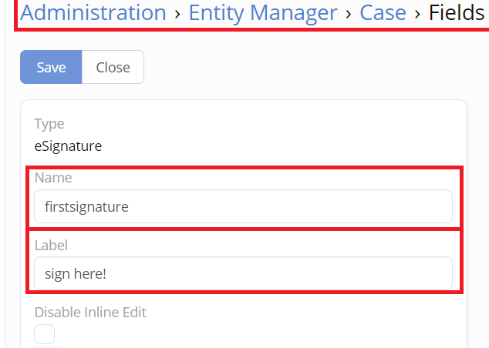Click chevron separator after Entity Manager
The image size is (489, 348).
pyautogui.click(x=349, y=14)
